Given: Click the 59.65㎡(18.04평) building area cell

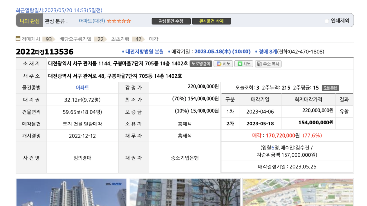Looking at the screenshot, I should (82, 112).
